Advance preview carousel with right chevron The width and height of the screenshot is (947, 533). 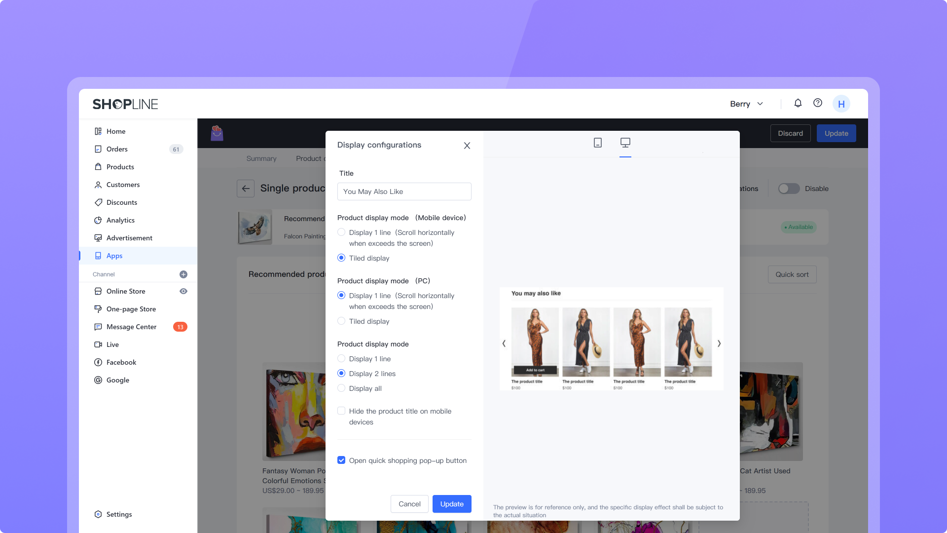[x=719, y=343]
